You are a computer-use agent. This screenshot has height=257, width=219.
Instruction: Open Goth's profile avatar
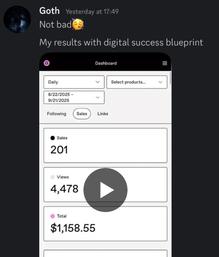17,19
